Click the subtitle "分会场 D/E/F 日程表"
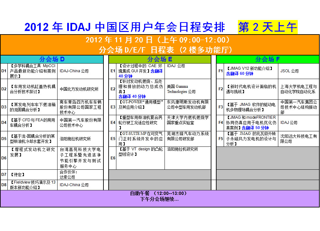This screenshot has width=320, height=231. point(136,50)
